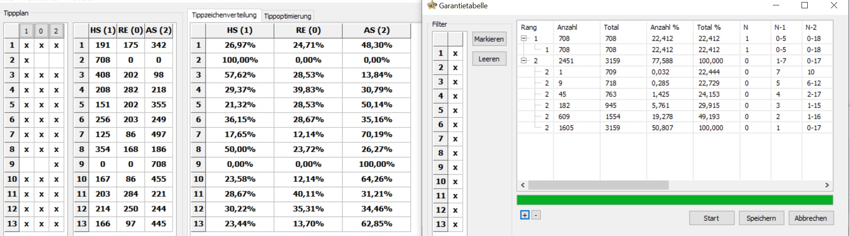Collapse the Rang 1 tree node
Image resolution: width=850 pixels, height=236 pixels.
(x=524, y=38)
